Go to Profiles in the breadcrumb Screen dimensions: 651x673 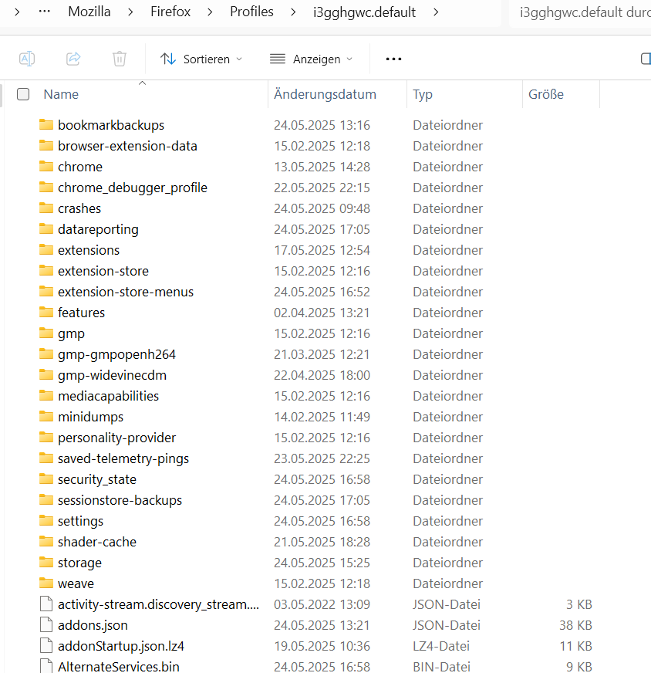tap(251, 12)
